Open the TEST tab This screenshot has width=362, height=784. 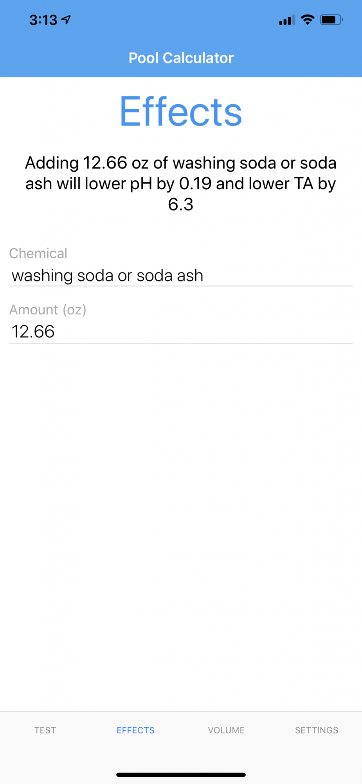click(45, 730)
